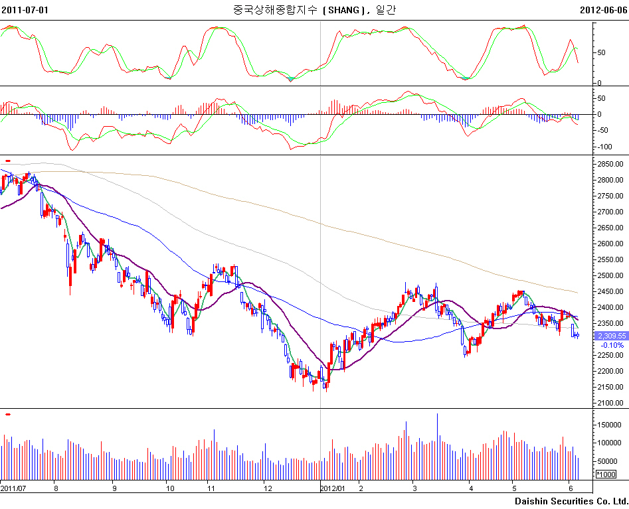
Task: Select the 2011/07 date axis label
Action: [x=13, y=488]
